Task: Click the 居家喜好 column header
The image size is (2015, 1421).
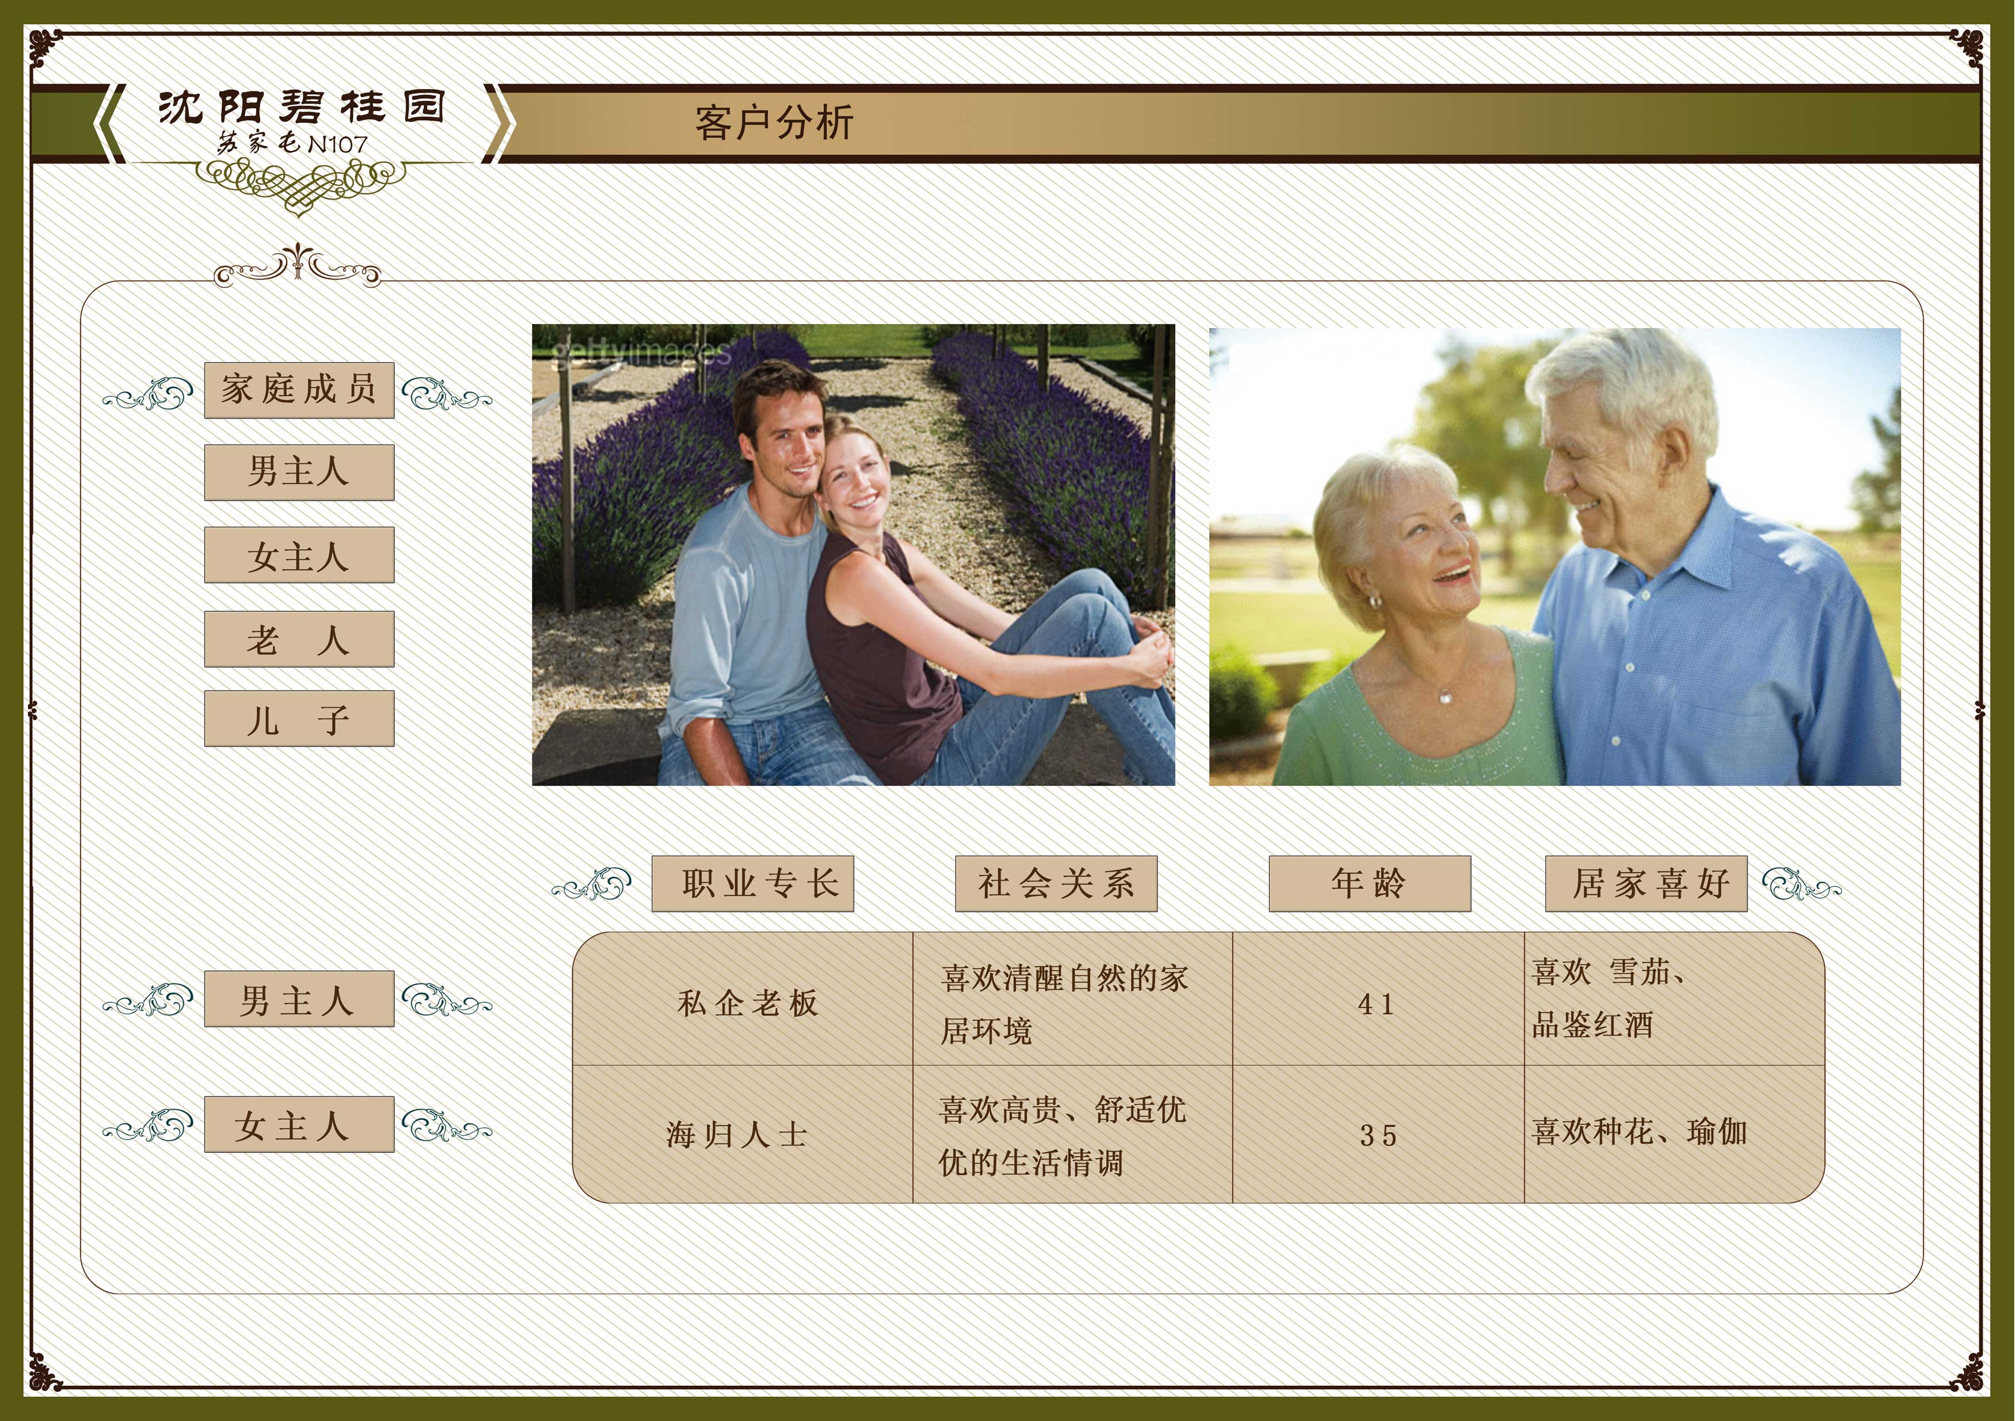Action: 1645,883
